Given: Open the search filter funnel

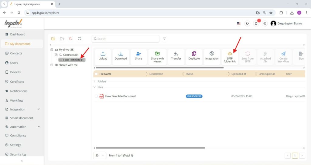Looking at the screenshot, I should point(164,39).
